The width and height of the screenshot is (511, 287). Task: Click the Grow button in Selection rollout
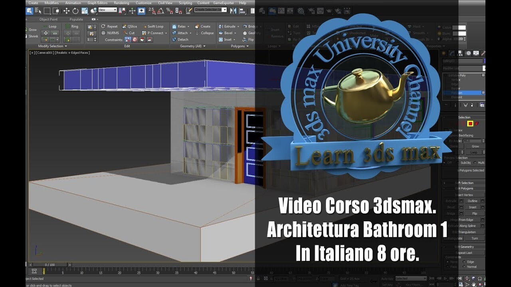point(475,146)
